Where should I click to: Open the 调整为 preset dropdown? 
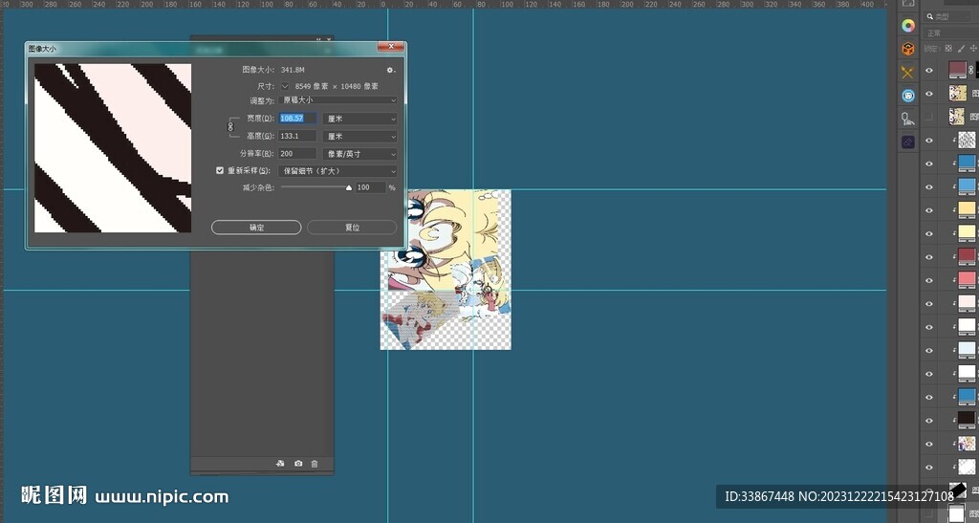click(338, 100)
